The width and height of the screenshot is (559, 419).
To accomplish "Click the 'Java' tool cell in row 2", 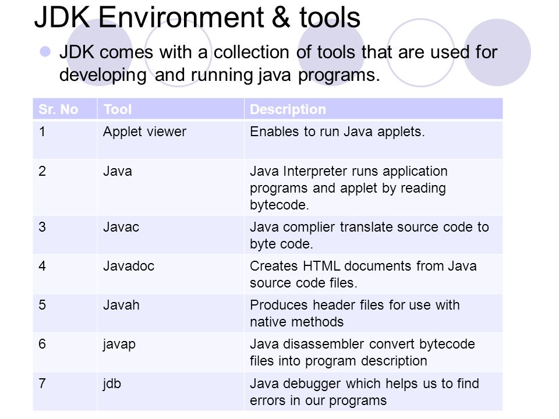I will point(171,187).
